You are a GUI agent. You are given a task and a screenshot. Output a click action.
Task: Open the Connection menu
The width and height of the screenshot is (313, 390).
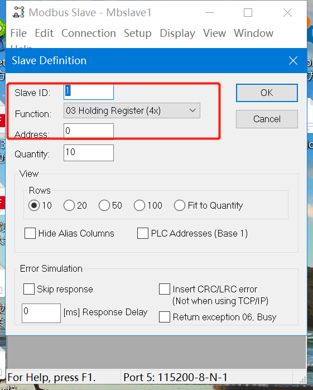click(89, 33)
